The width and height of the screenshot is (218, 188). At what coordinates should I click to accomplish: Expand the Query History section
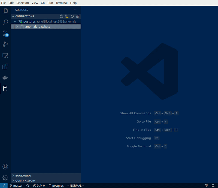point(25,181)
